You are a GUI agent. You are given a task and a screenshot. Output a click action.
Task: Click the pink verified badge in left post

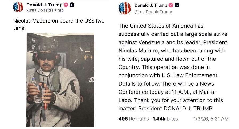[x=66, y=5]
